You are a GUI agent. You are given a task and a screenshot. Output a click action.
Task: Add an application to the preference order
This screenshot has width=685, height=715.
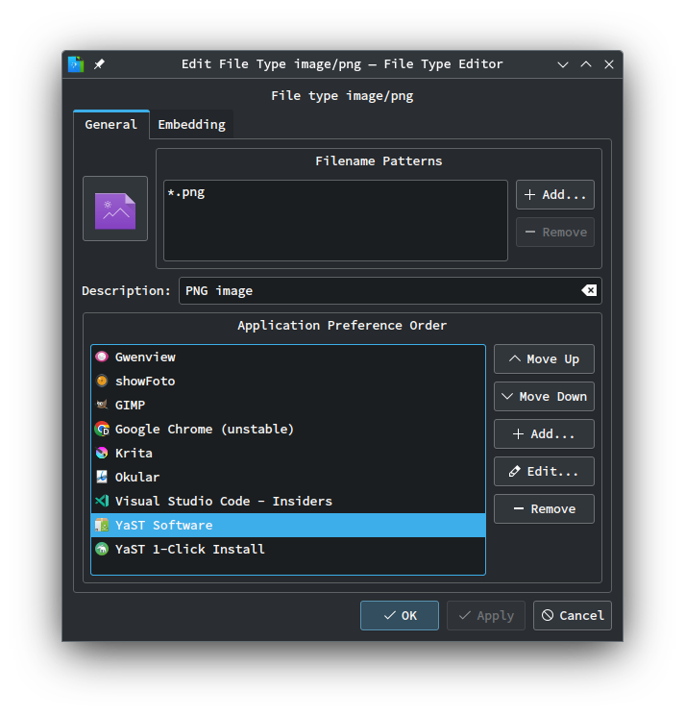[544, 433]
